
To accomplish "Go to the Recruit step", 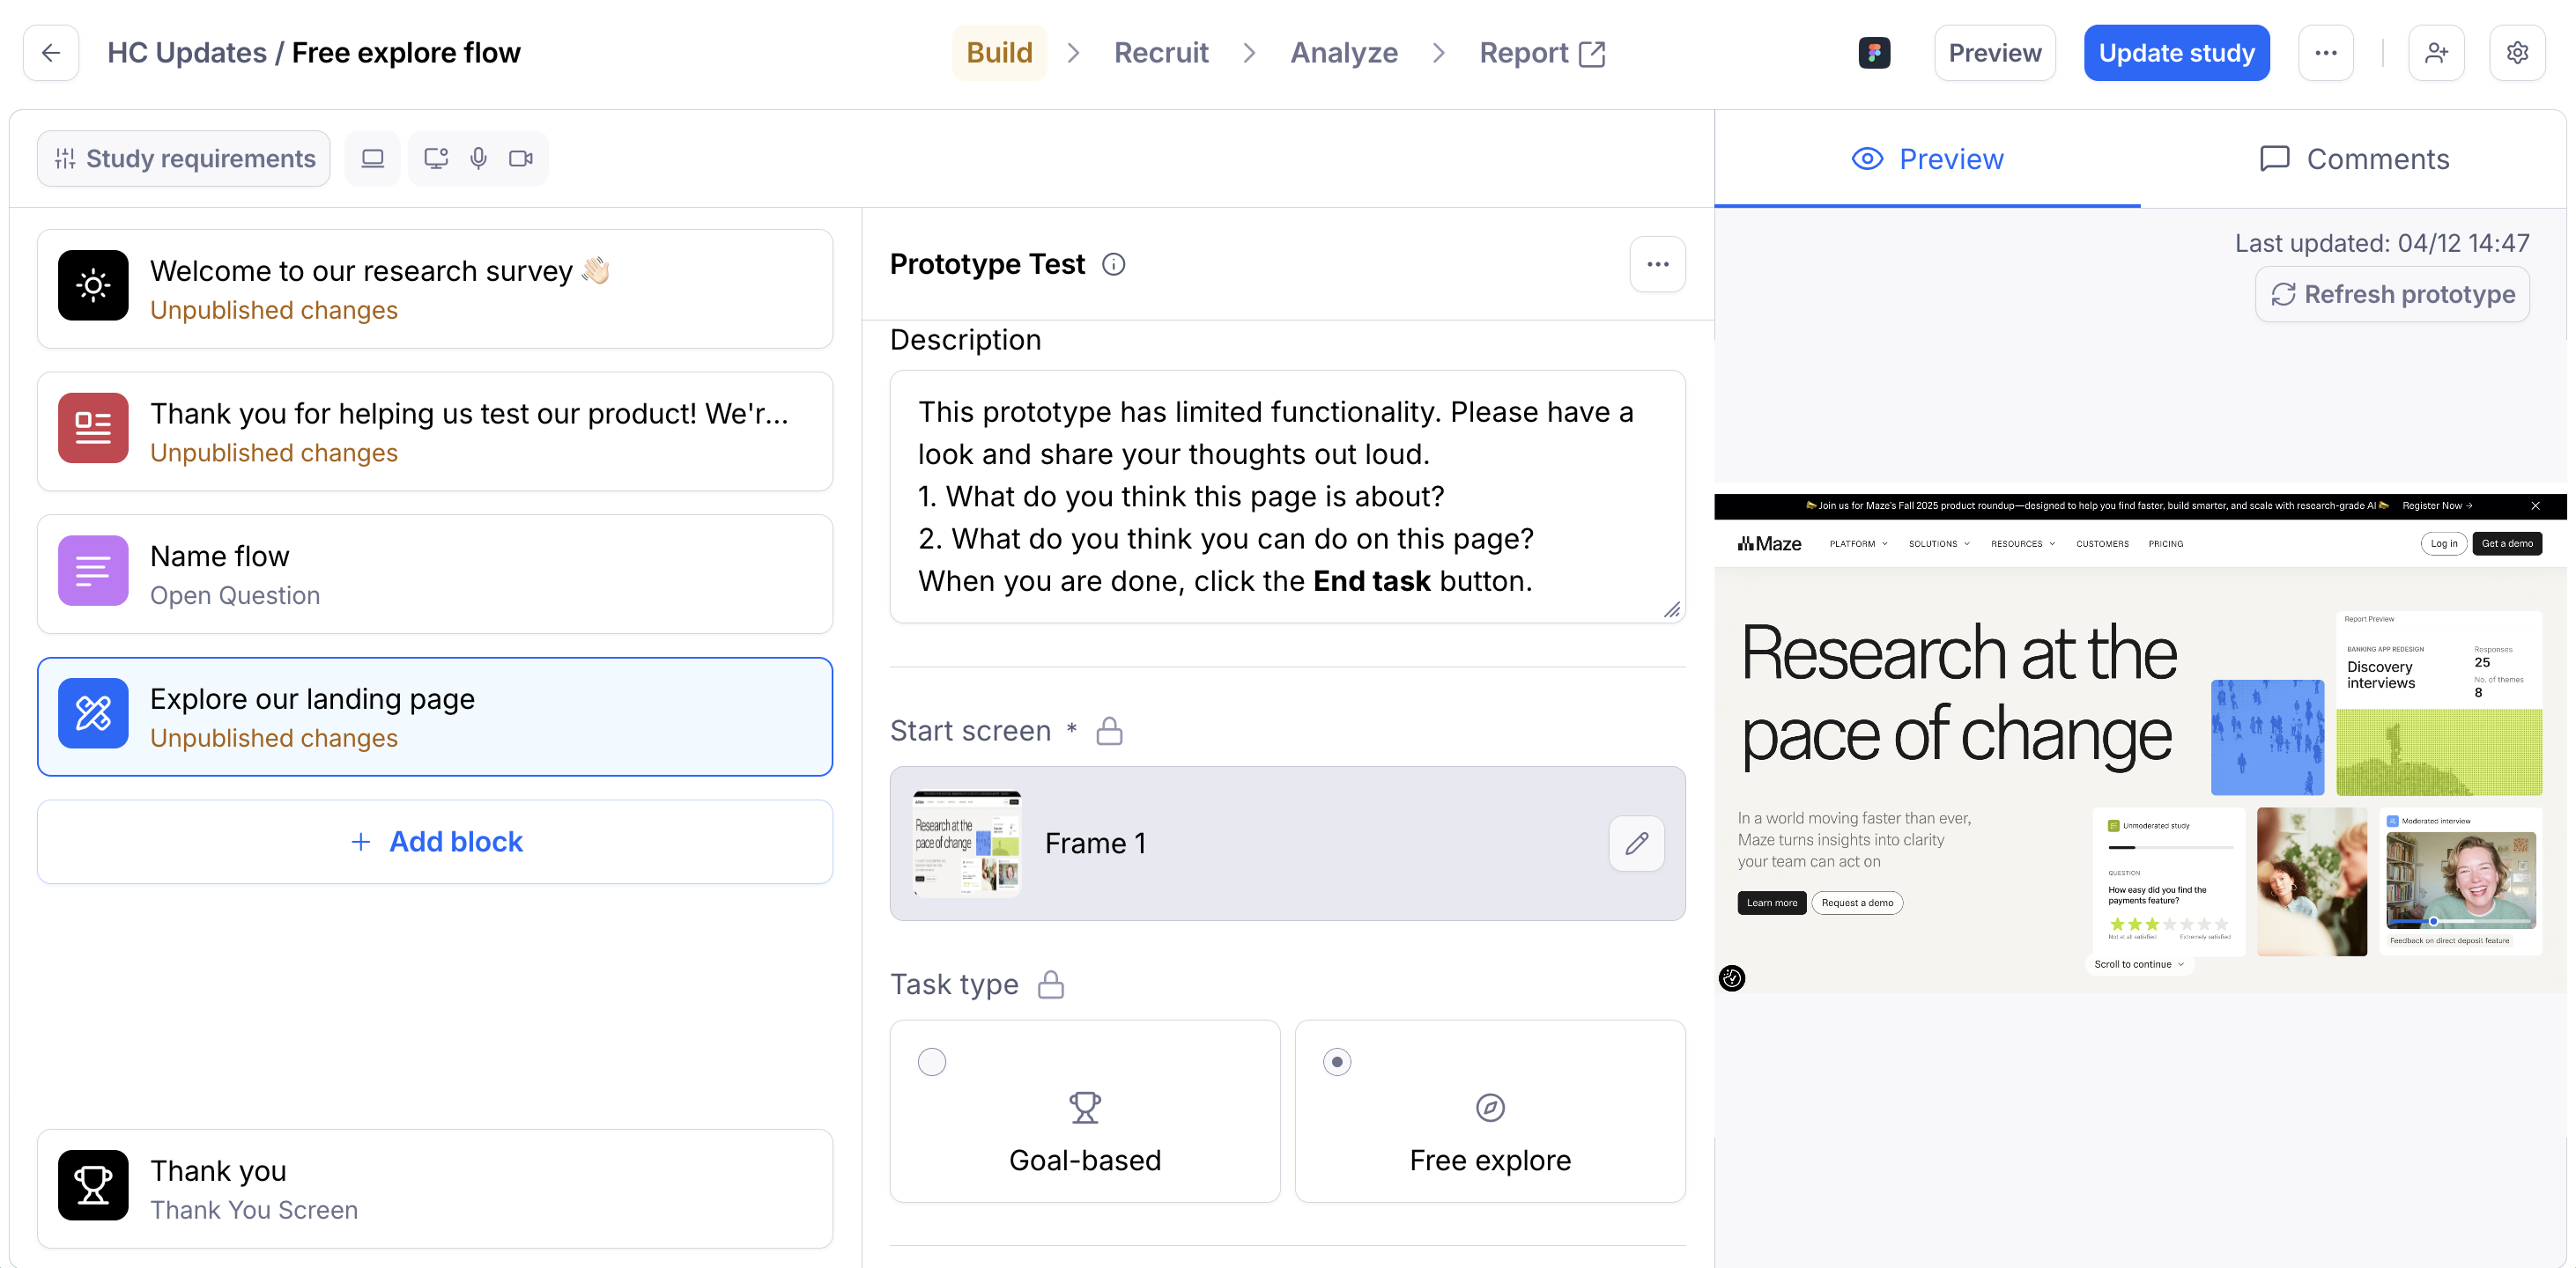I will click(1161, 53).
